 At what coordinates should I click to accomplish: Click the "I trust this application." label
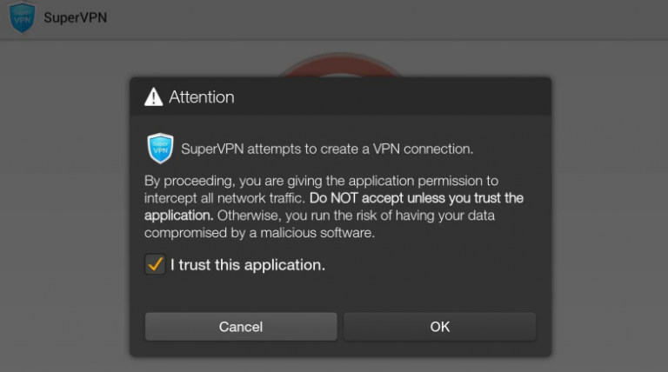tap(248, 265)
